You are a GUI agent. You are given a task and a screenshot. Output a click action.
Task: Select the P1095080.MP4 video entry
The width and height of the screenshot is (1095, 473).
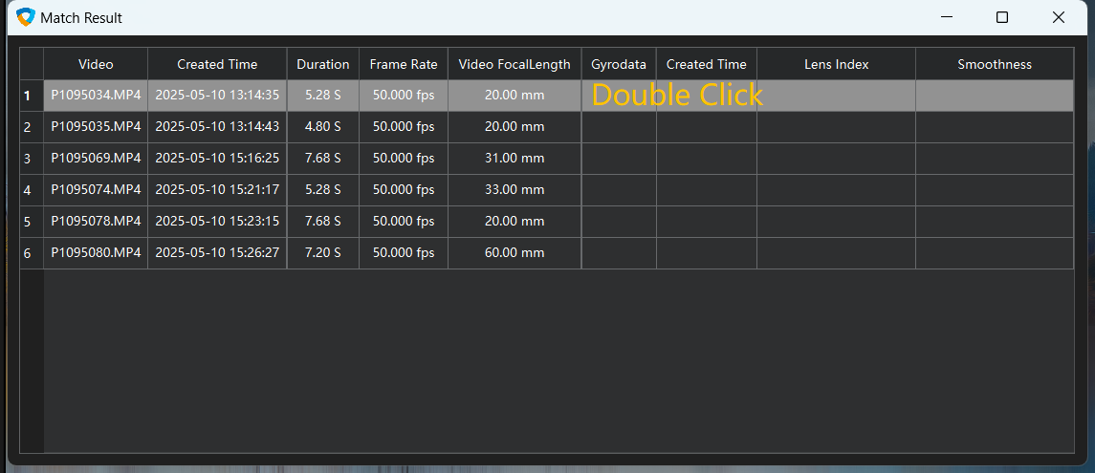coord(96,253)
